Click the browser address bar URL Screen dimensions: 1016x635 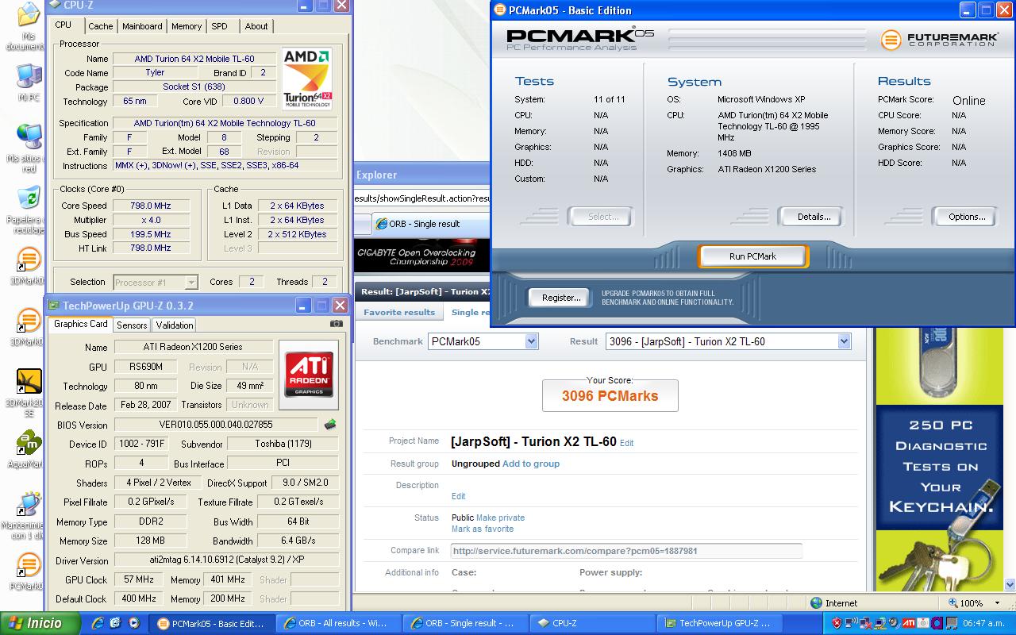click(x=421, y=198)
